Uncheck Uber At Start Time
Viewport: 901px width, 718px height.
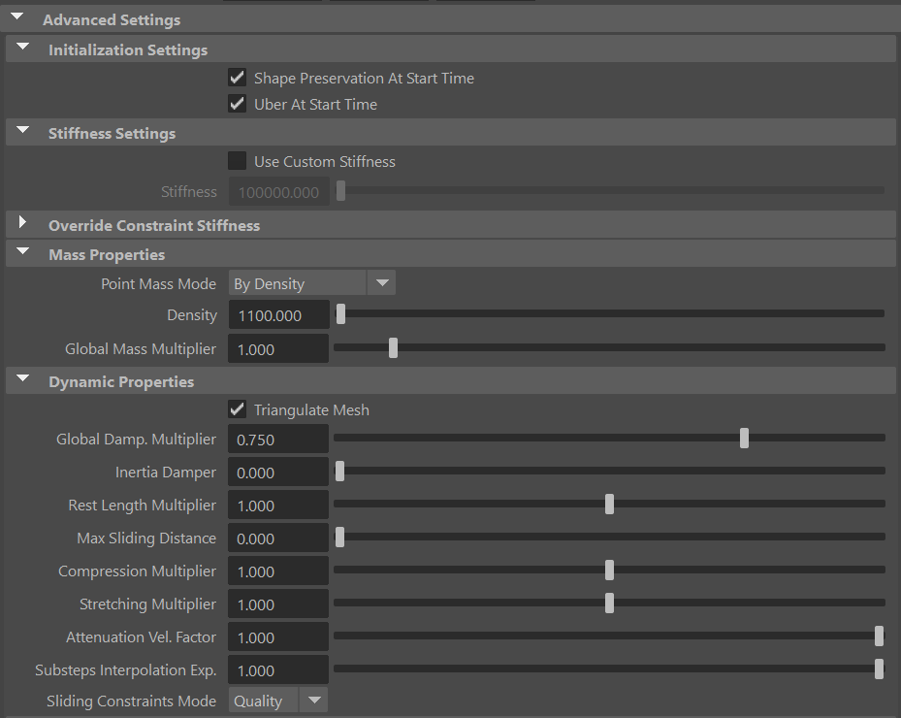[237, 104]
